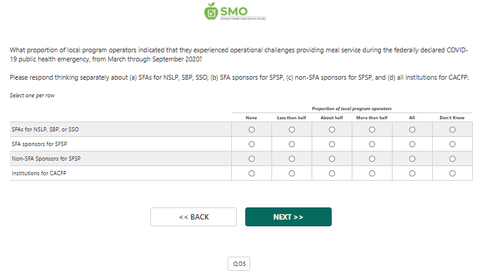Mark Don't Know for Institutions for CACFP
Image resolution: width=482 pixels, height=278 pixels.
pos(452,173)
